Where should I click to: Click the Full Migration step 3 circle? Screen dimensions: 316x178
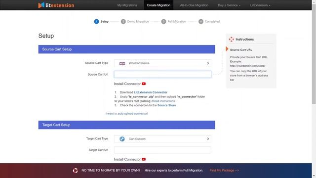pos(163,21)
